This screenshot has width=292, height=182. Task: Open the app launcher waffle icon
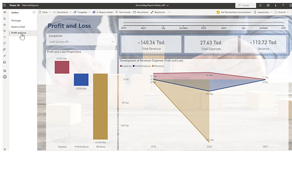click(x=4, y=5)
